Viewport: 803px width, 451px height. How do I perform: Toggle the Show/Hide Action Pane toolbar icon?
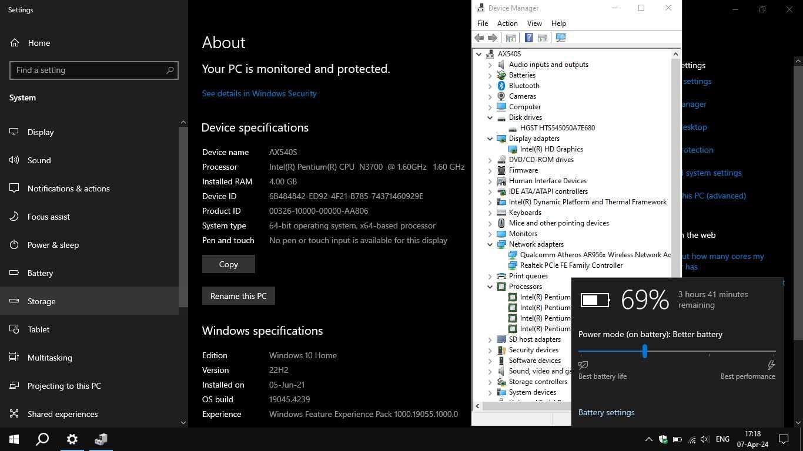(543, 38)
